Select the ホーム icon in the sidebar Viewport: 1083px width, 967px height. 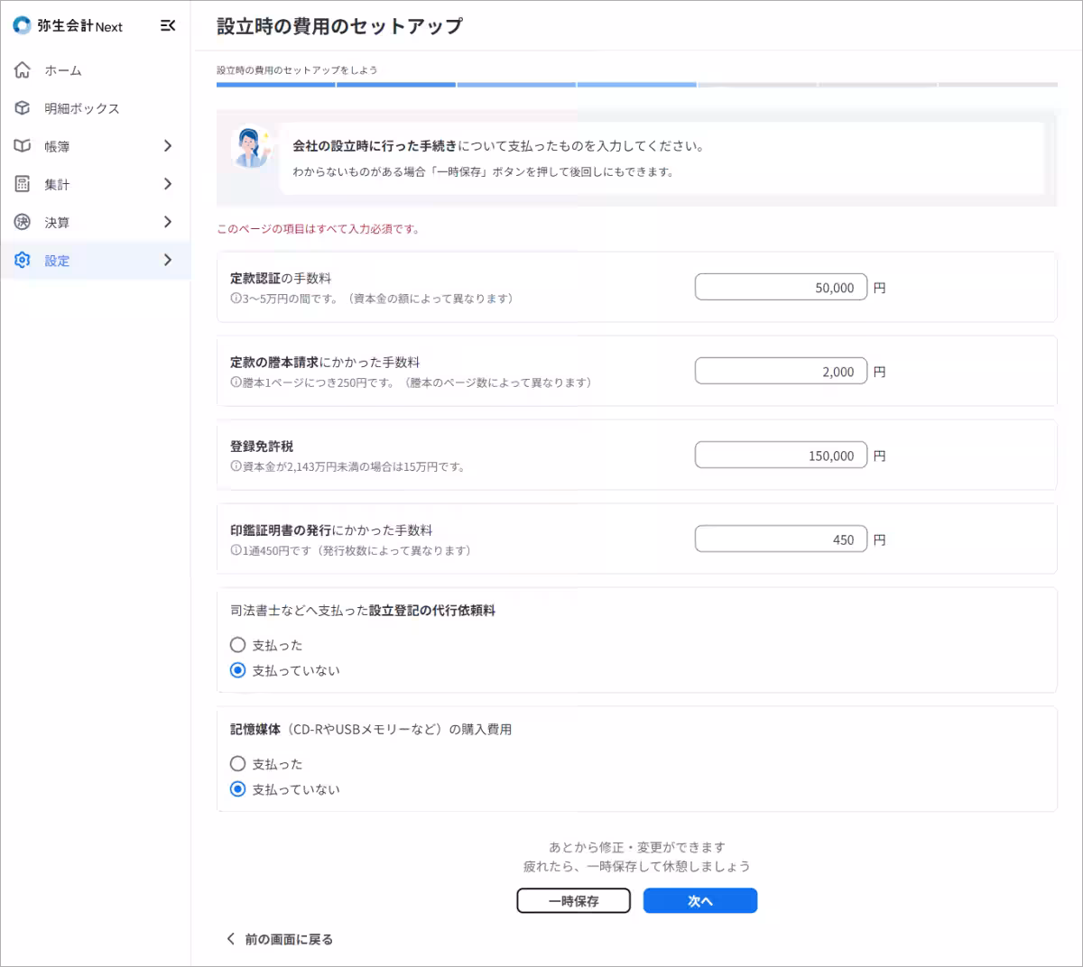[21, 69]
